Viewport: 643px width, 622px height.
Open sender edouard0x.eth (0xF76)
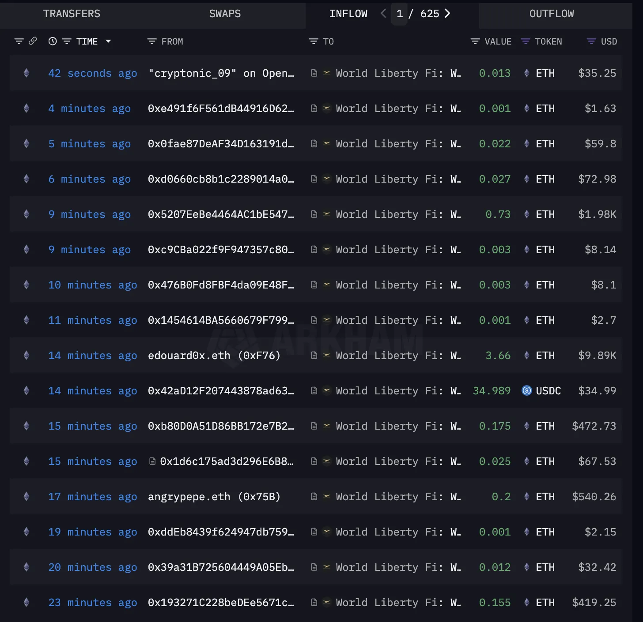point(214,356)
